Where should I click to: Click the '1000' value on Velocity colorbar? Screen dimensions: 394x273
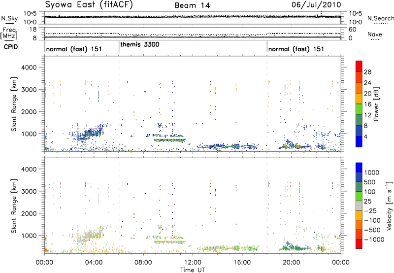coord(372,172)
